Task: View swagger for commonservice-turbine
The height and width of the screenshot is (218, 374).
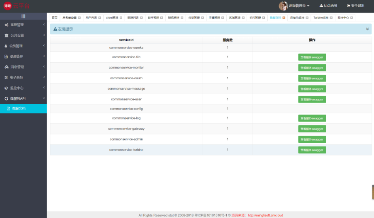Action: [312, 150]
